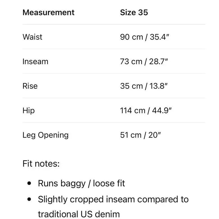Select the Waist row label

click(x=32, y=37)
